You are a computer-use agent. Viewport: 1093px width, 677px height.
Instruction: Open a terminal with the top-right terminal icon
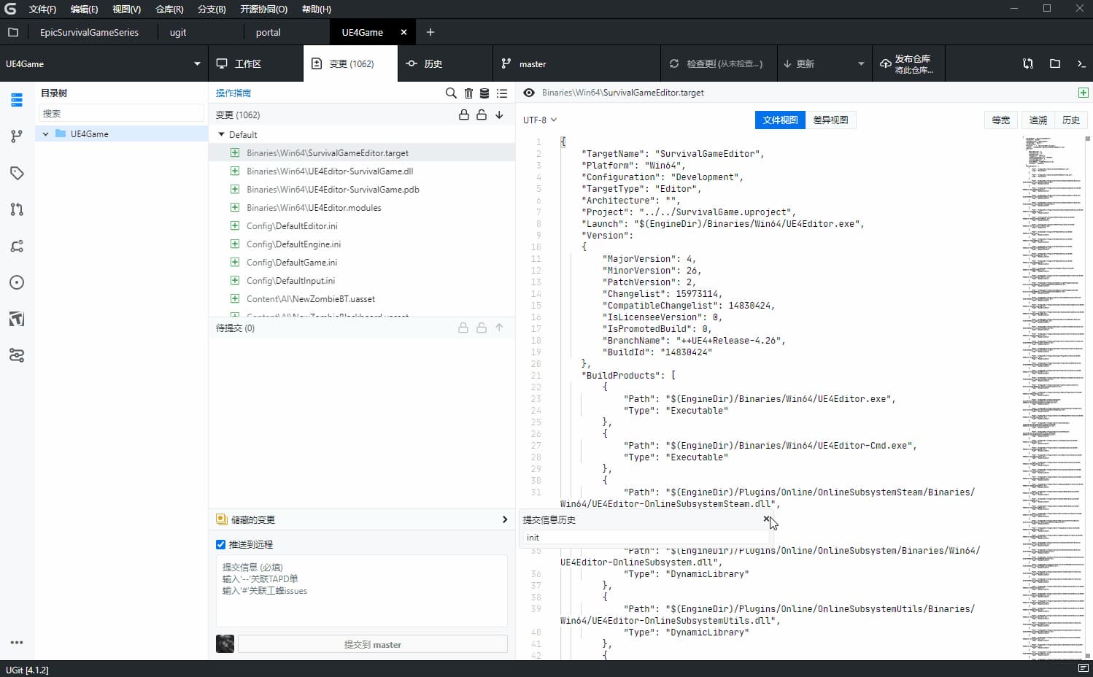[x=1081, y=63]
